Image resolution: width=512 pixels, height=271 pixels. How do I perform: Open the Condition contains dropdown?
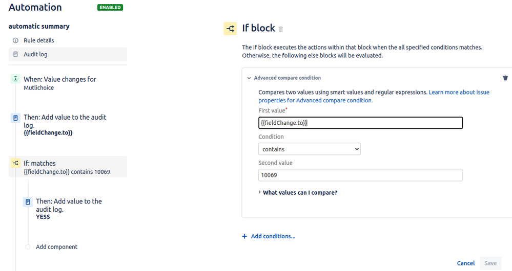[x=310, y=149]
